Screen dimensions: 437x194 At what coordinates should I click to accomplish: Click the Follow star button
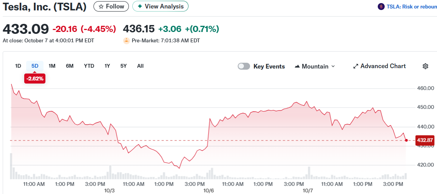(111, 6)
